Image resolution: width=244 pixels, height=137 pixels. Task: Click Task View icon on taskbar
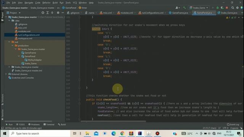click(x=75, y=134)
